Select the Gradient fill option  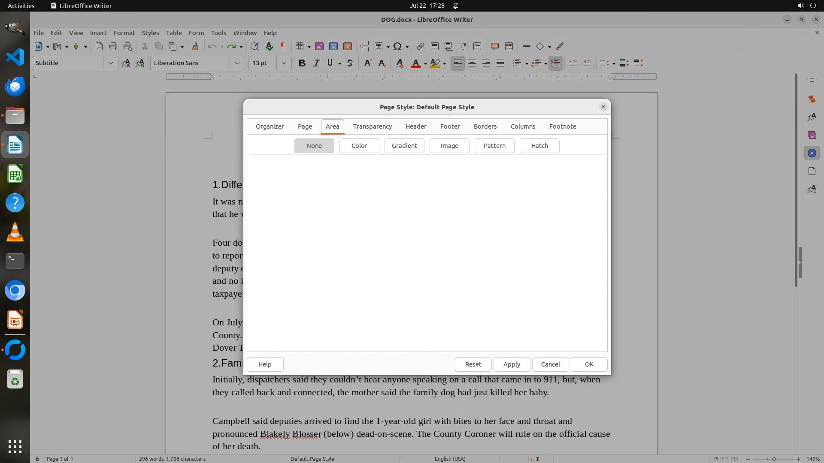[404, 146]
